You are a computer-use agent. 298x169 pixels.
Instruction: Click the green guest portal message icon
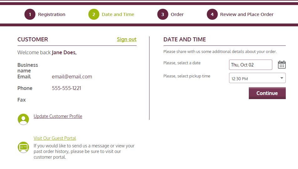coord(23,147)
